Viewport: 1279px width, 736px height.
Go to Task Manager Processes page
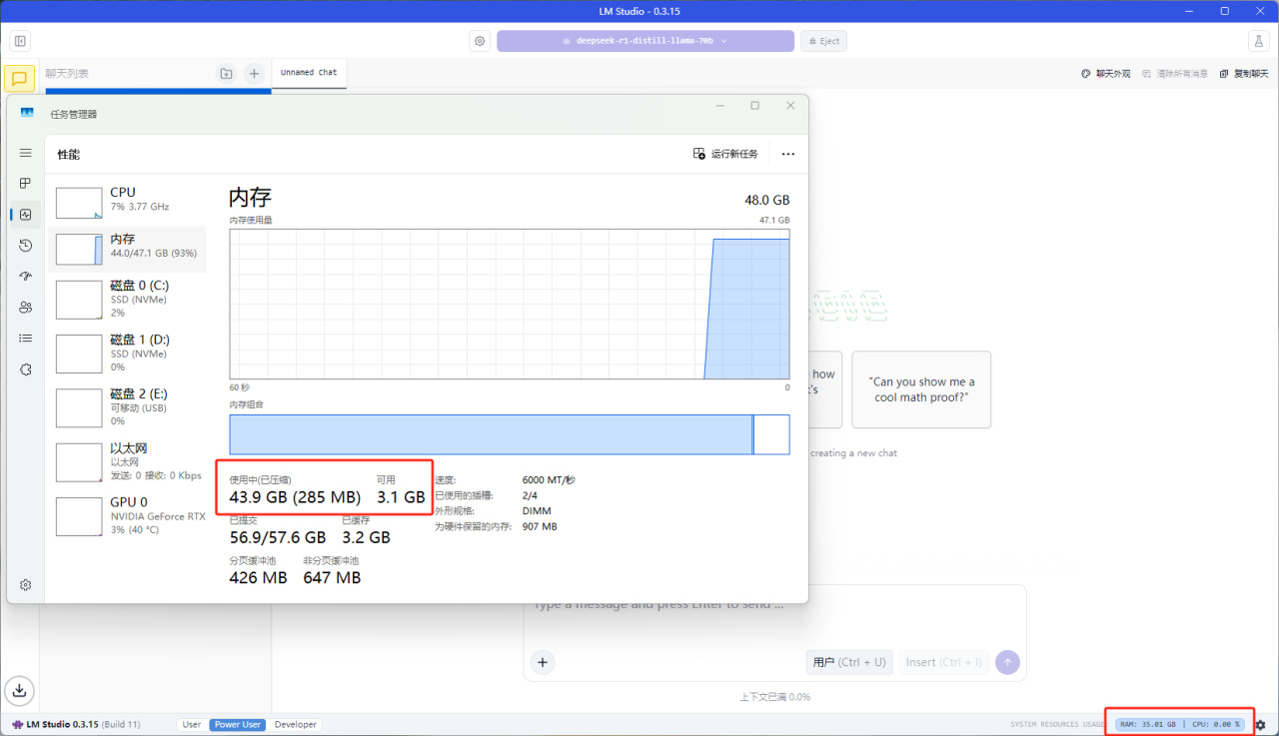(26, 184)
